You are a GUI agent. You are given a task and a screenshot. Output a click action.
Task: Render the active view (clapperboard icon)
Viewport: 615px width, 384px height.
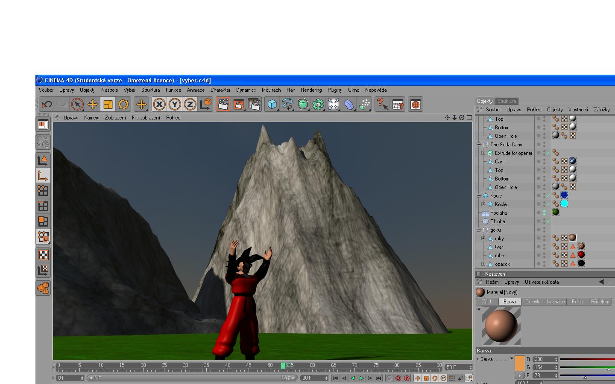click(x=223, y=104)
